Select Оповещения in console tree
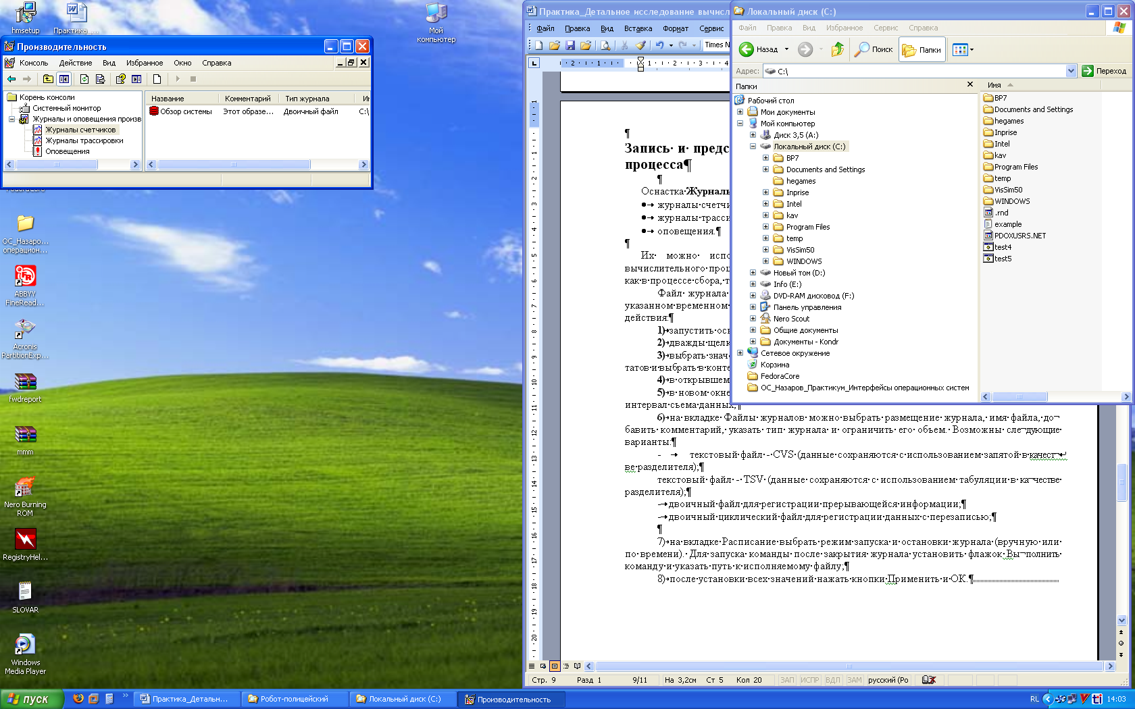Screen dimensions: 1135x709 [x=67, y=151]
